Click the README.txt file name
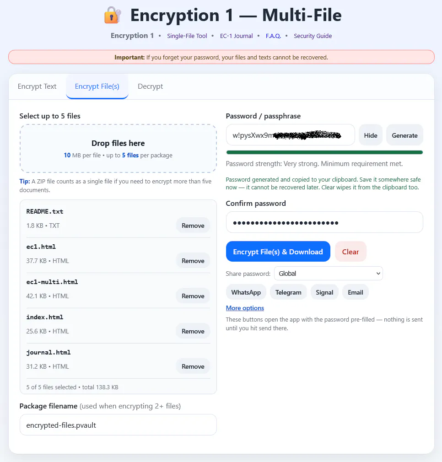The height and width of the screenshot is (462, 442). 45,211
